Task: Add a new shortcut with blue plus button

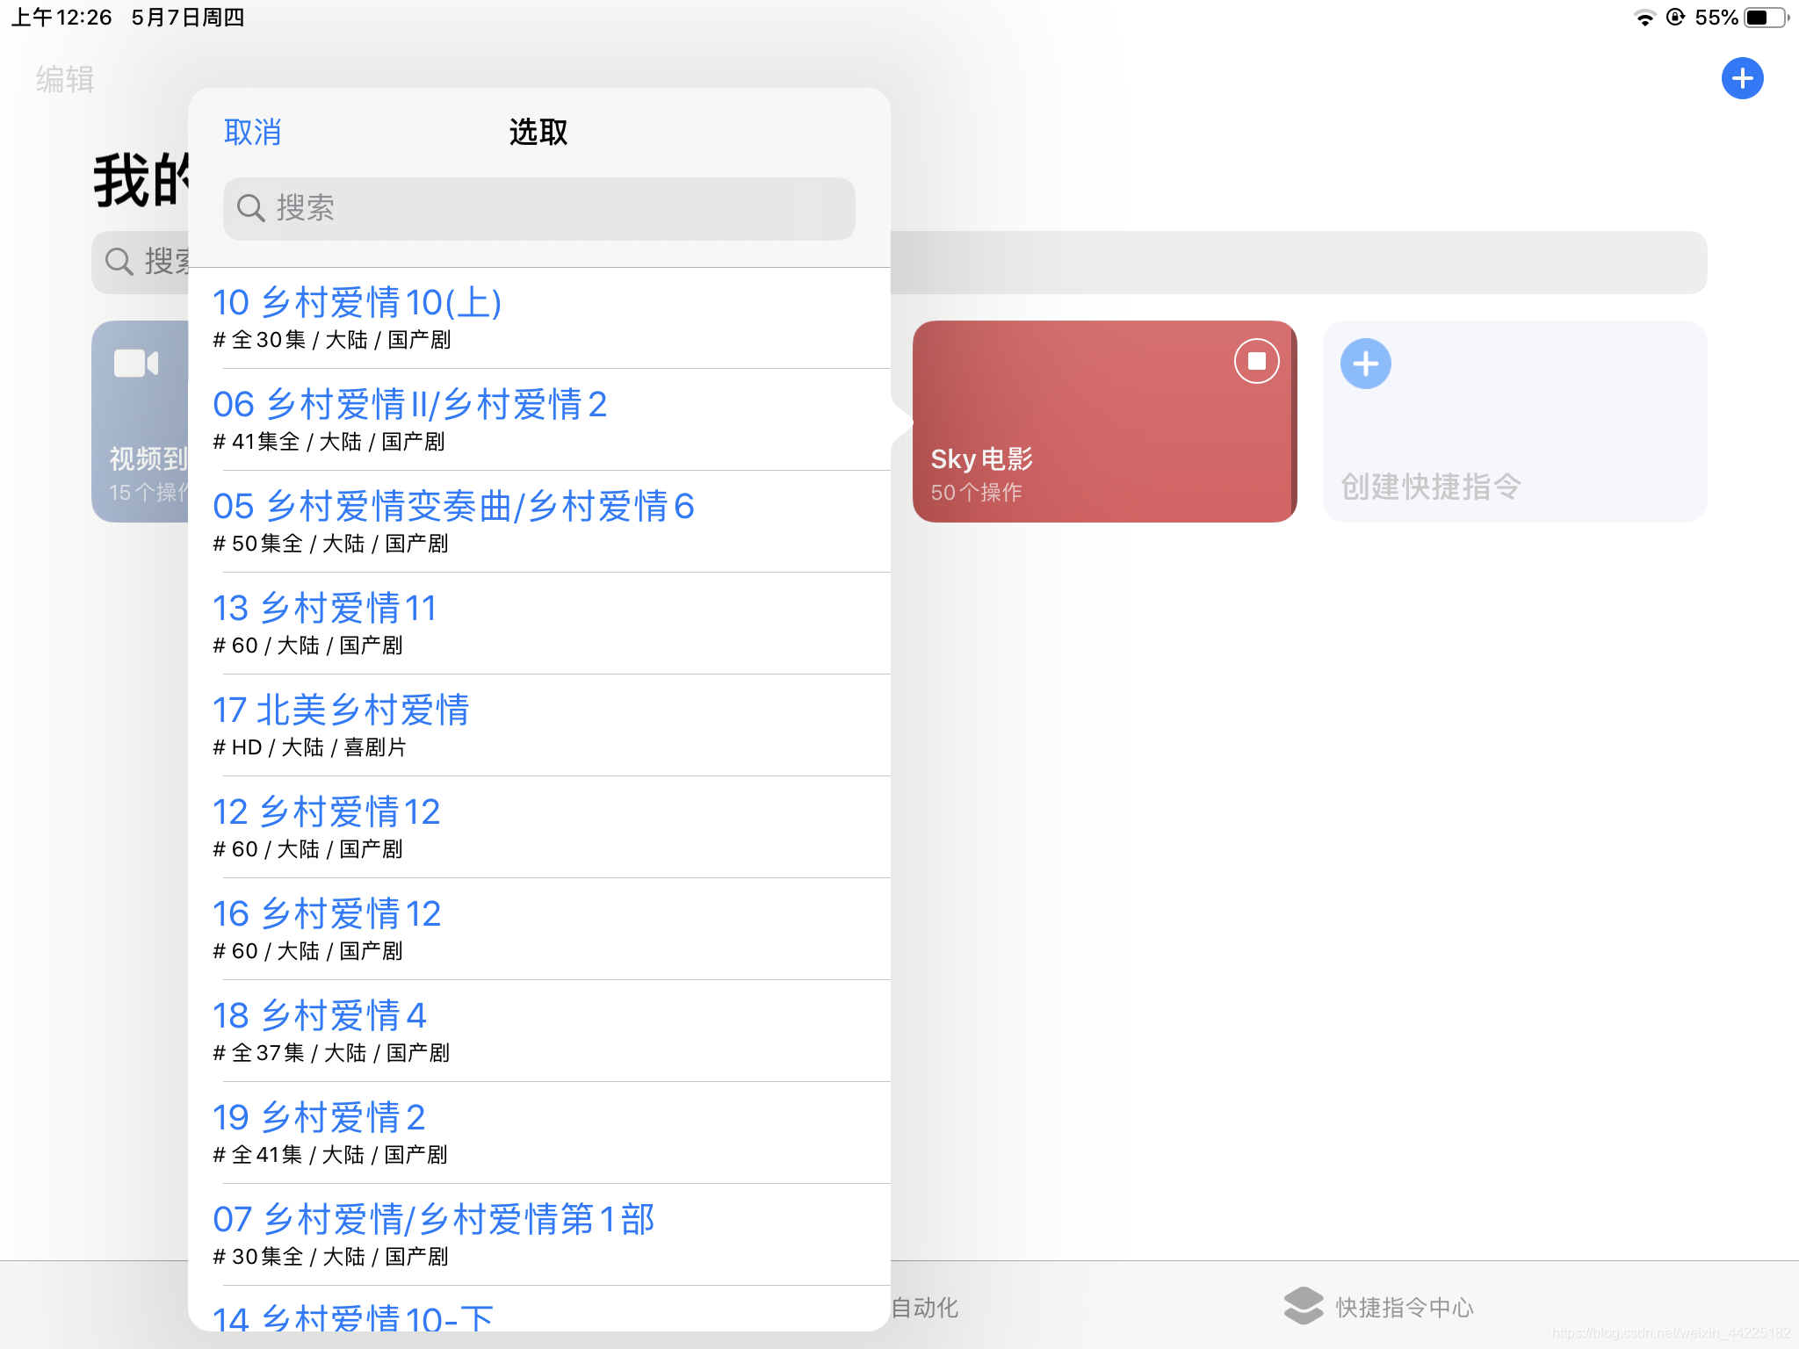Action: [1742, 79]
